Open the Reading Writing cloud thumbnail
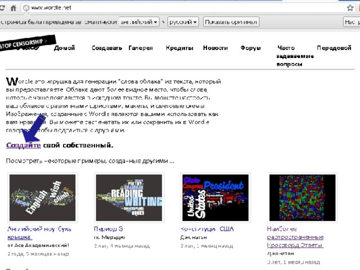Viewport: 360px width, 270px height. click(x=129, y=197)
